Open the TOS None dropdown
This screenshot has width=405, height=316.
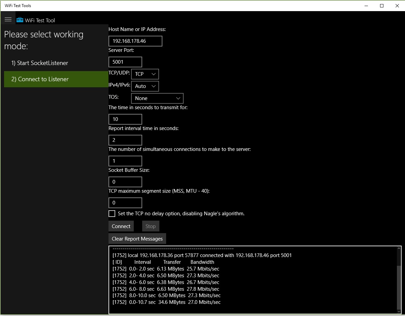pos(157,98)
